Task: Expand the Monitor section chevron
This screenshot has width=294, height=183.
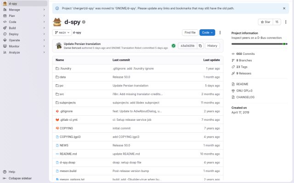Action: (44, 46)
